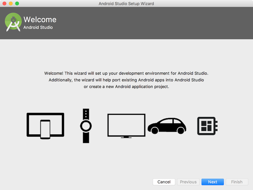Click the 'Android Studio Setup Wizard' window title
This screenshot has width=253, height=190.
(126, 3)
